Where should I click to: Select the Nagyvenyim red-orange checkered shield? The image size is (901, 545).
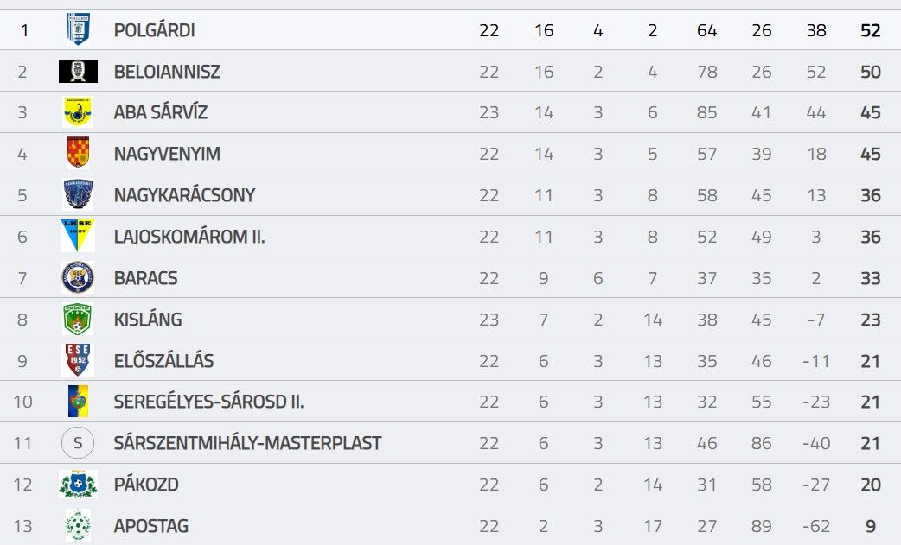point(78,153)
